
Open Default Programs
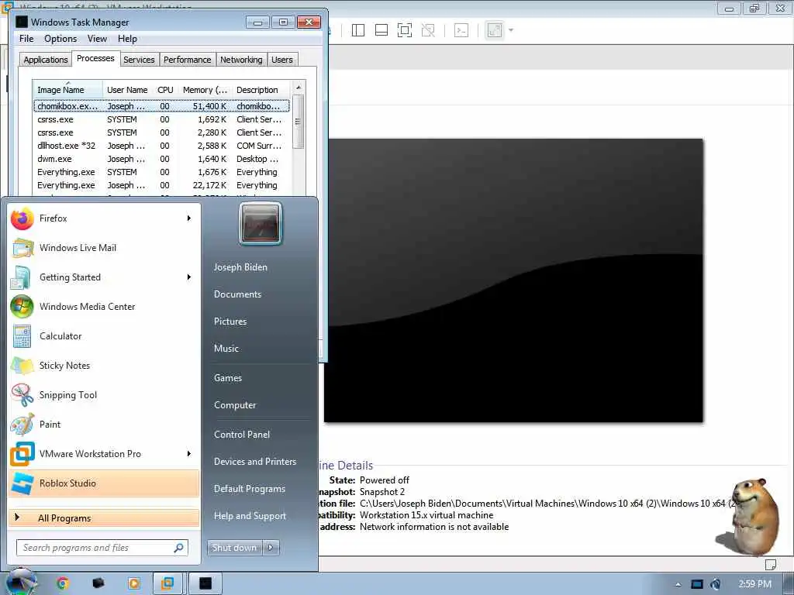click(250, 489)
